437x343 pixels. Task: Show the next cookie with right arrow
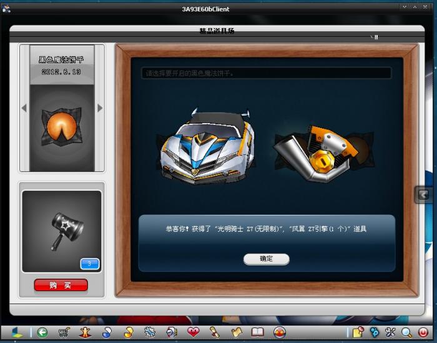tap(100, 108)
